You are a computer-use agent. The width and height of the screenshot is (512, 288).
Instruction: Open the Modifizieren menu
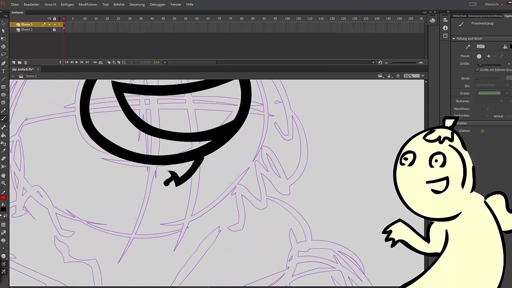[87, 4]
